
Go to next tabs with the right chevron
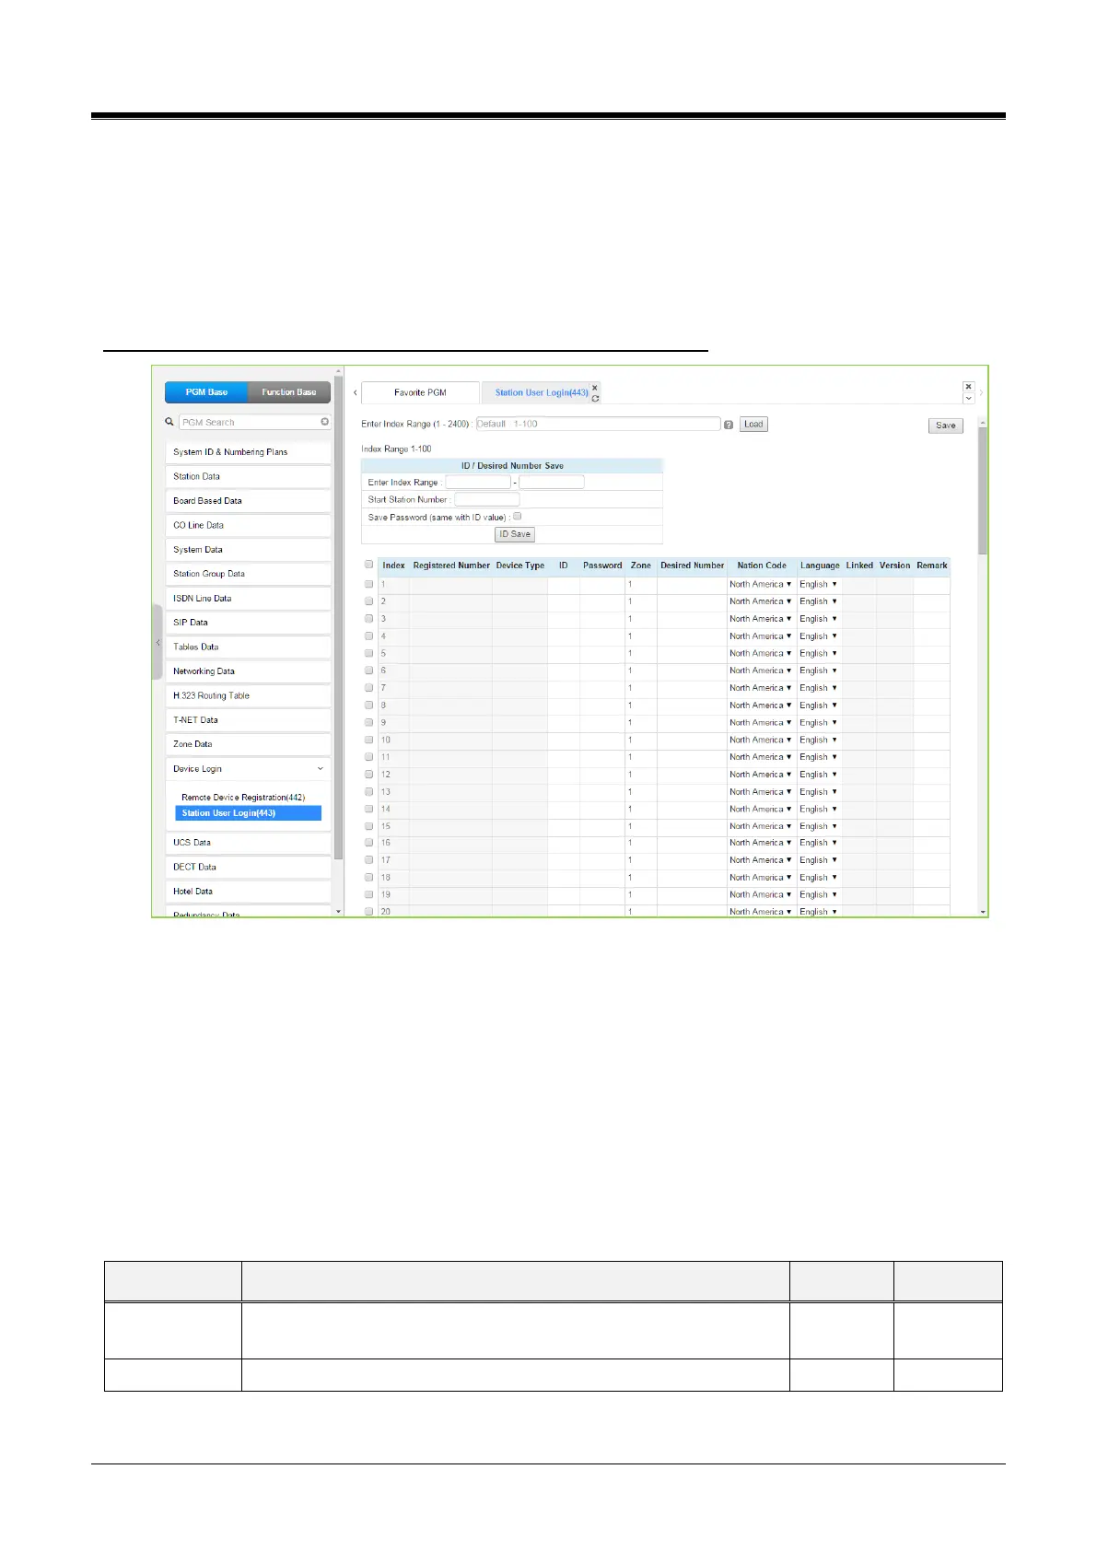[x=981, y=392]
